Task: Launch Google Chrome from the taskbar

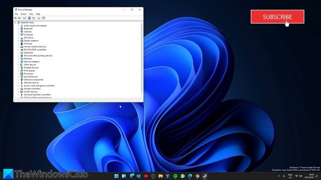Action: tap(197, 176)
